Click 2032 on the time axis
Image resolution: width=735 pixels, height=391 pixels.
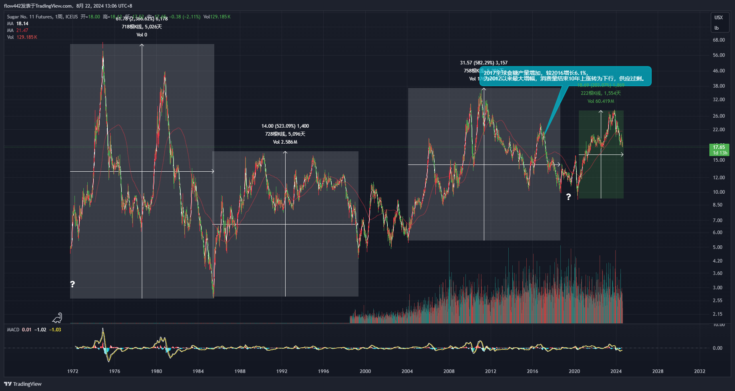coord(700,371)
